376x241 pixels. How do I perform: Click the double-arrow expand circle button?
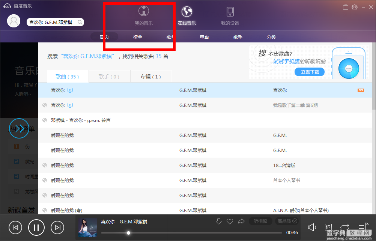click(x=19, y=128)
